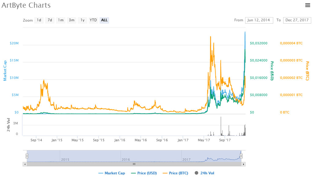The height and width of the screenshot is (177, 313).
Task: Click the 3M volume axis label
Action: tap(16, 123)
